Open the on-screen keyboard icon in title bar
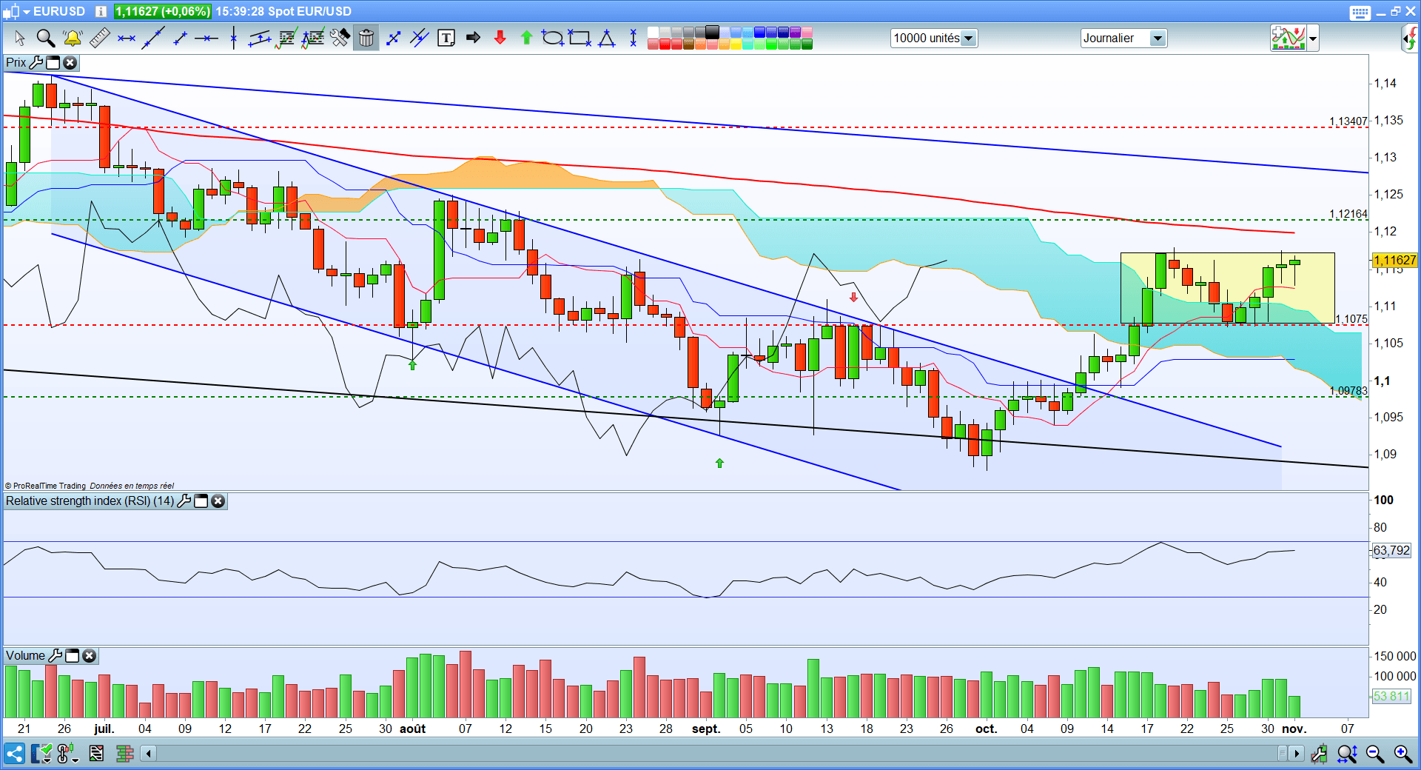This screenshot has height=770, width=1421. tap(1360, 12)
